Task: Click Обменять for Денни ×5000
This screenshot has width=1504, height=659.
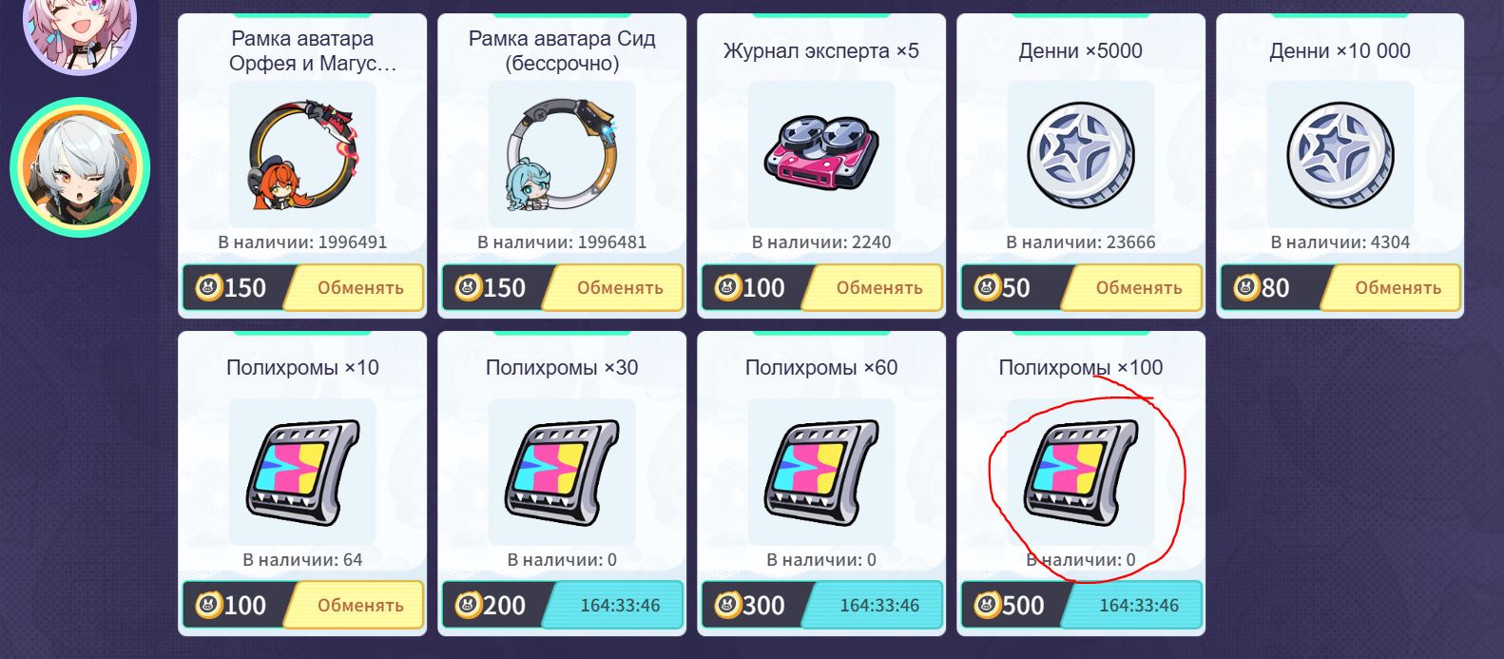Action: [x=1133, y=287]
